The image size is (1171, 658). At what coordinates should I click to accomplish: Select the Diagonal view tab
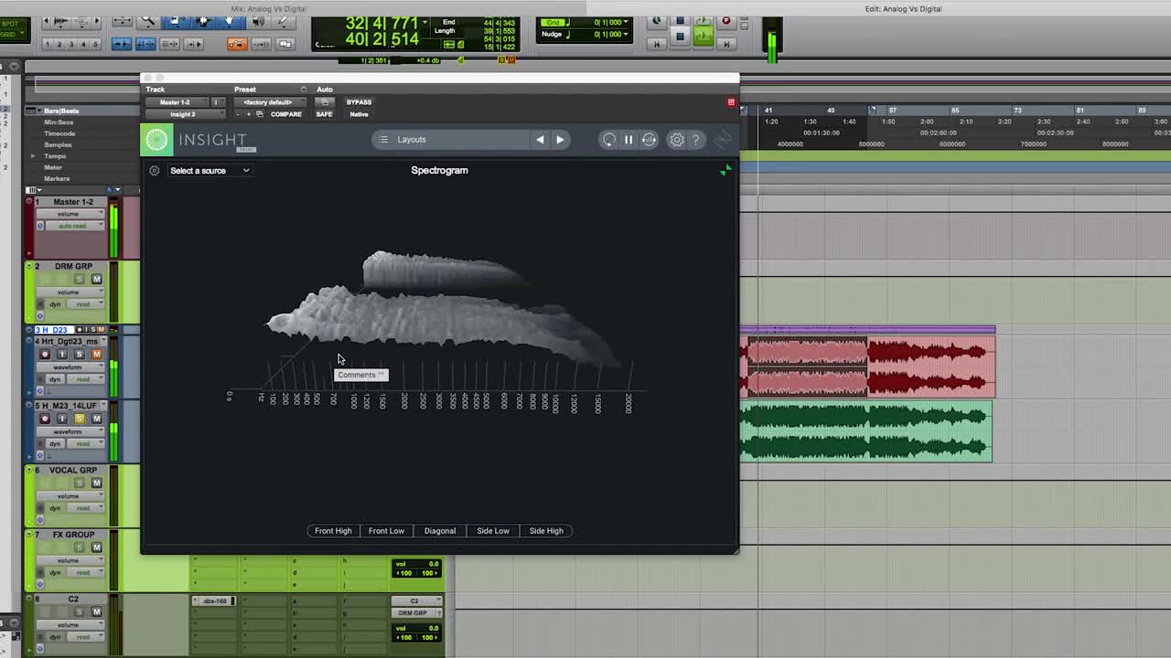point(440,531)
